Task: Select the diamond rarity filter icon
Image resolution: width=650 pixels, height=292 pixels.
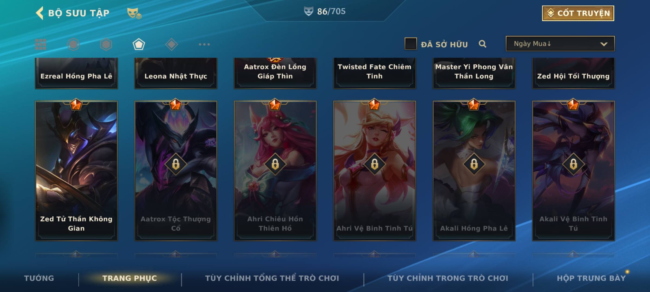Action: 171,44
